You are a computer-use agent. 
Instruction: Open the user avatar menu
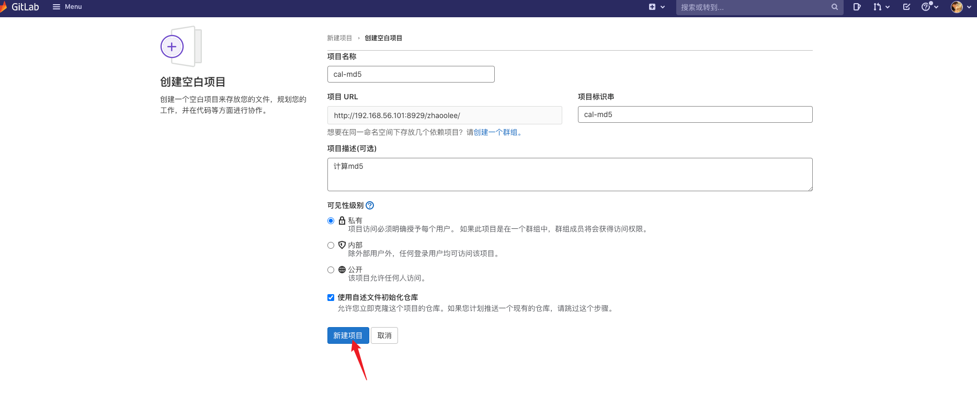pos(961,7)
